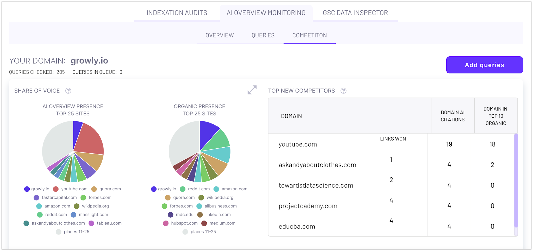
Task: Click wikipedia.org legend dot under Organic chart
Action: tap(201, 198)
